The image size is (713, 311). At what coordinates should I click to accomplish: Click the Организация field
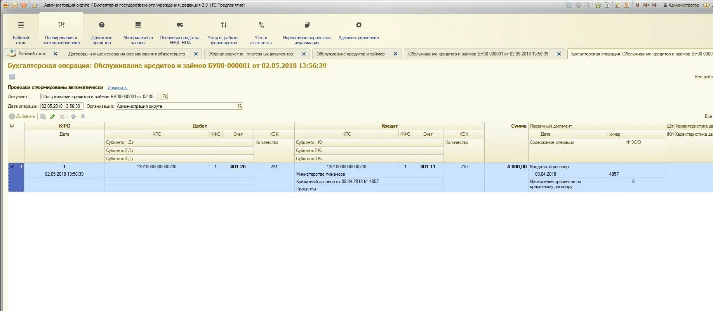176,106
